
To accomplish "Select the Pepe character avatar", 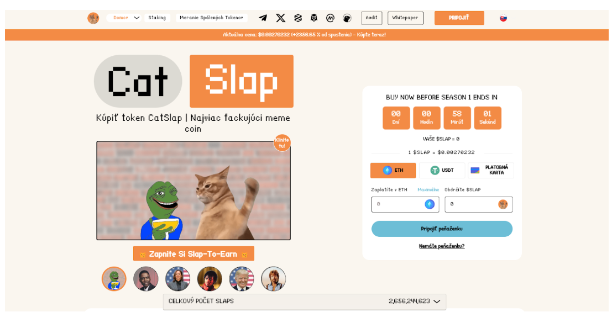I will [x=114, y=279].
